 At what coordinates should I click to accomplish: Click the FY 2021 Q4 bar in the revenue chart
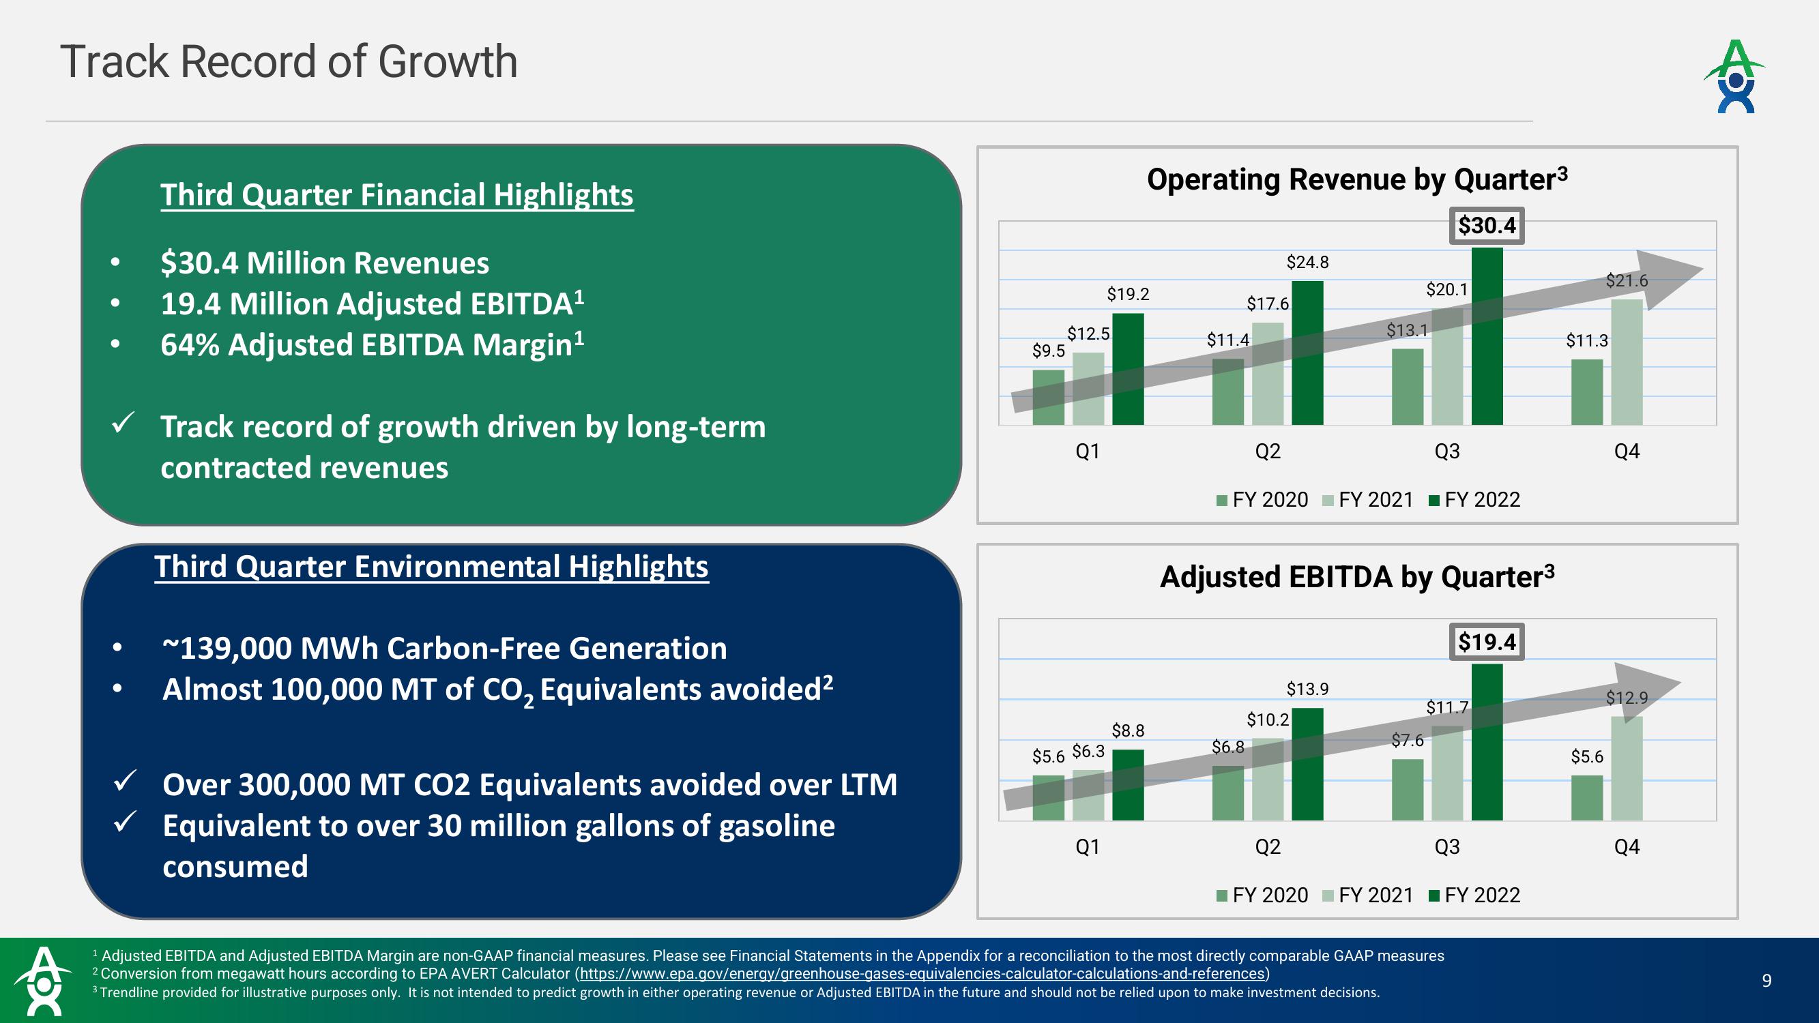pos(1626,362)
